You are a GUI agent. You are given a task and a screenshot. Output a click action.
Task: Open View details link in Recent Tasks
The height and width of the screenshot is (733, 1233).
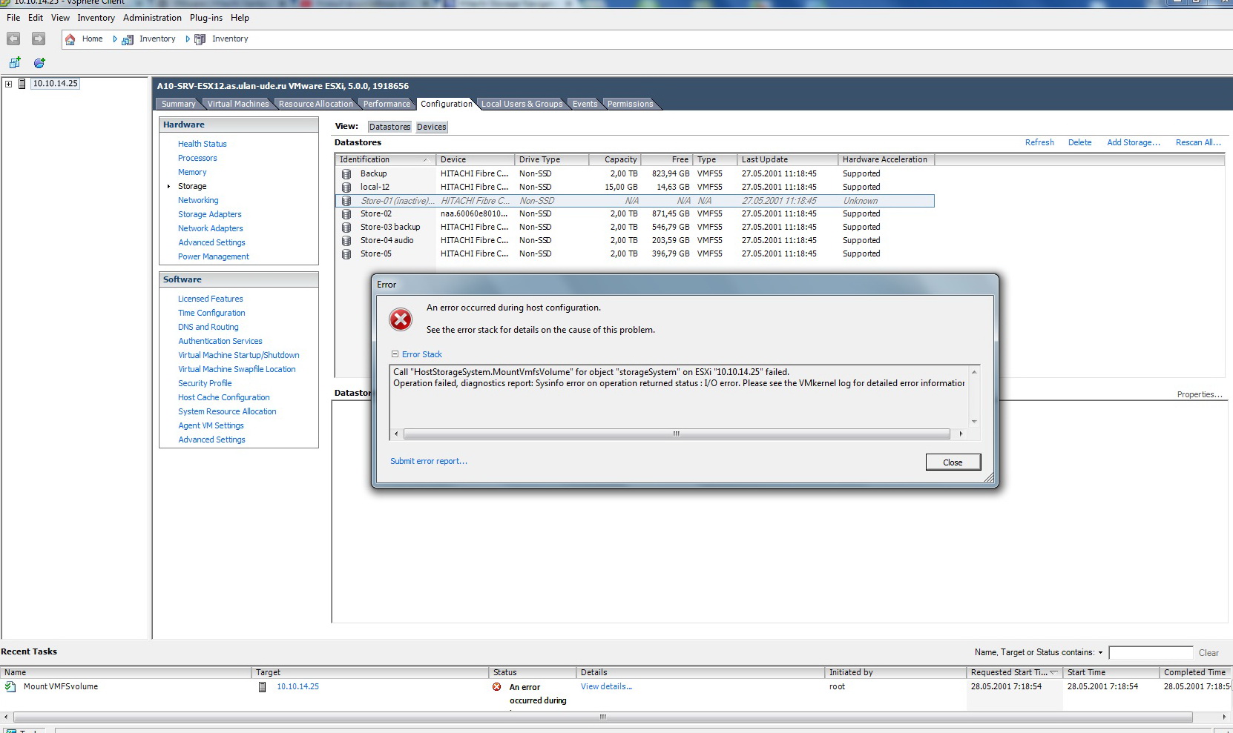606,687
